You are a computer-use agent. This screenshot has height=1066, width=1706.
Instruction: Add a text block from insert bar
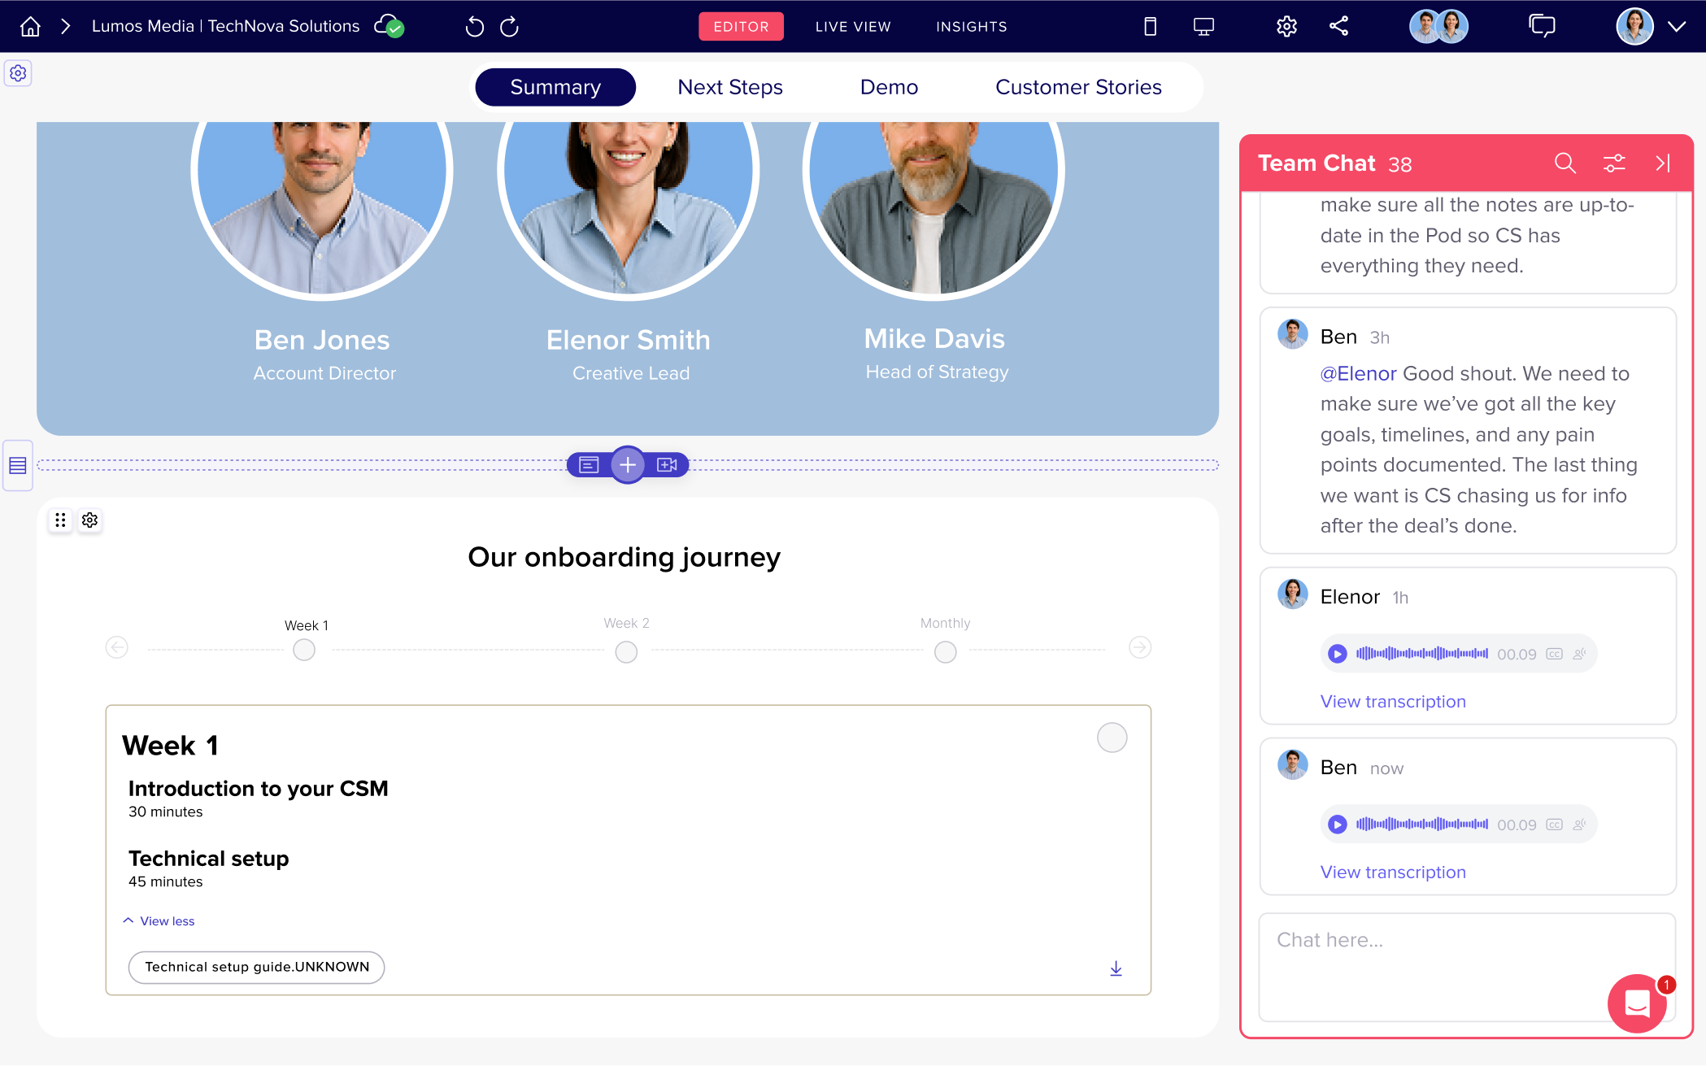tap(589, 465)
